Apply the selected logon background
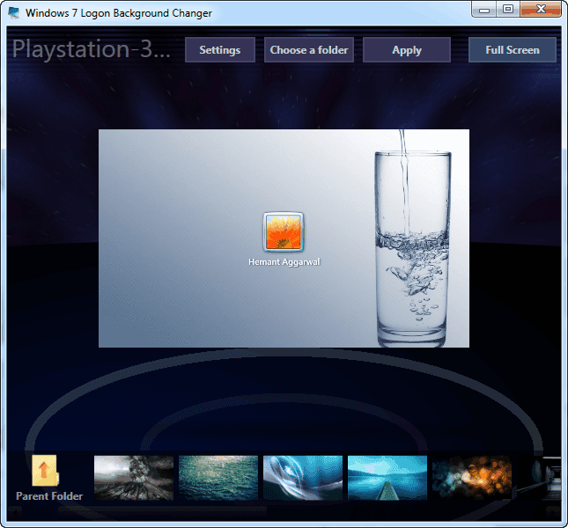 tap(407, 50)
